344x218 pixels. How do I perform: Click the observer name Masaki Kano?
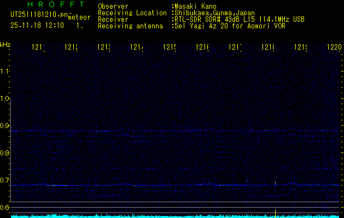(x=195, y=7)
